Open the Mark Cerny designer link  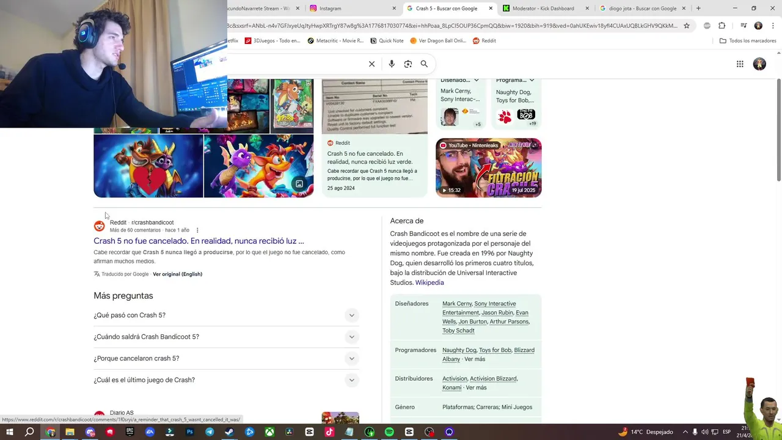457,304
